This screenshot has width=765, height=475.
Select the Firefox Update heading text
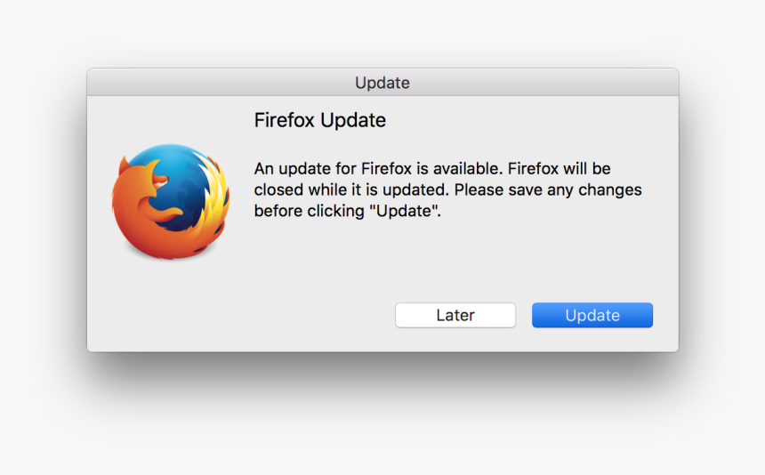tap(320, 120)
